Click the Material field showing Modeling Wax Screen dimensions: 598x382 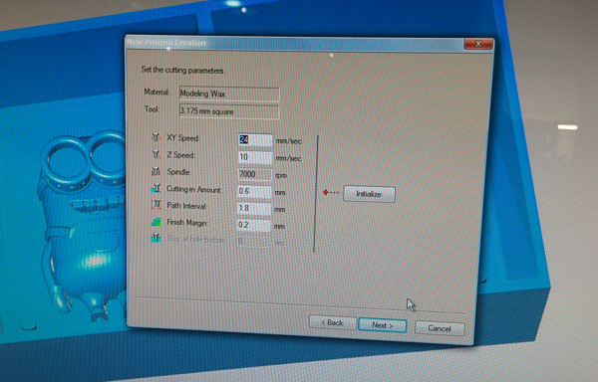tap(229, 94)
